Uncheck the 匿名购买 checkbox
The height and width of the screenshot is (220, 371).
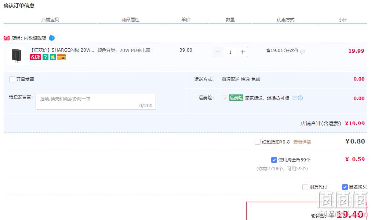point(345,187)
